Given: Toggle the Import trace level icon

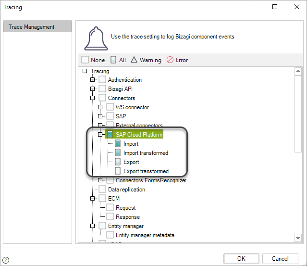Looking at the screenshot, I should click(118, 144).
